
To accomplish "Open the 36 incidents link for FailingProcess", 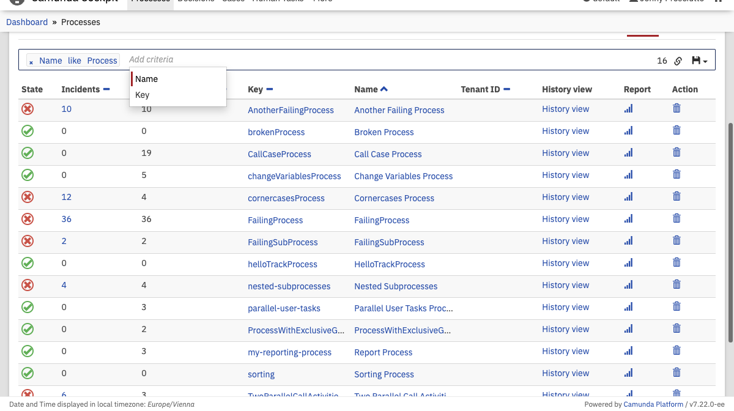I will click(x=66, y=219).
